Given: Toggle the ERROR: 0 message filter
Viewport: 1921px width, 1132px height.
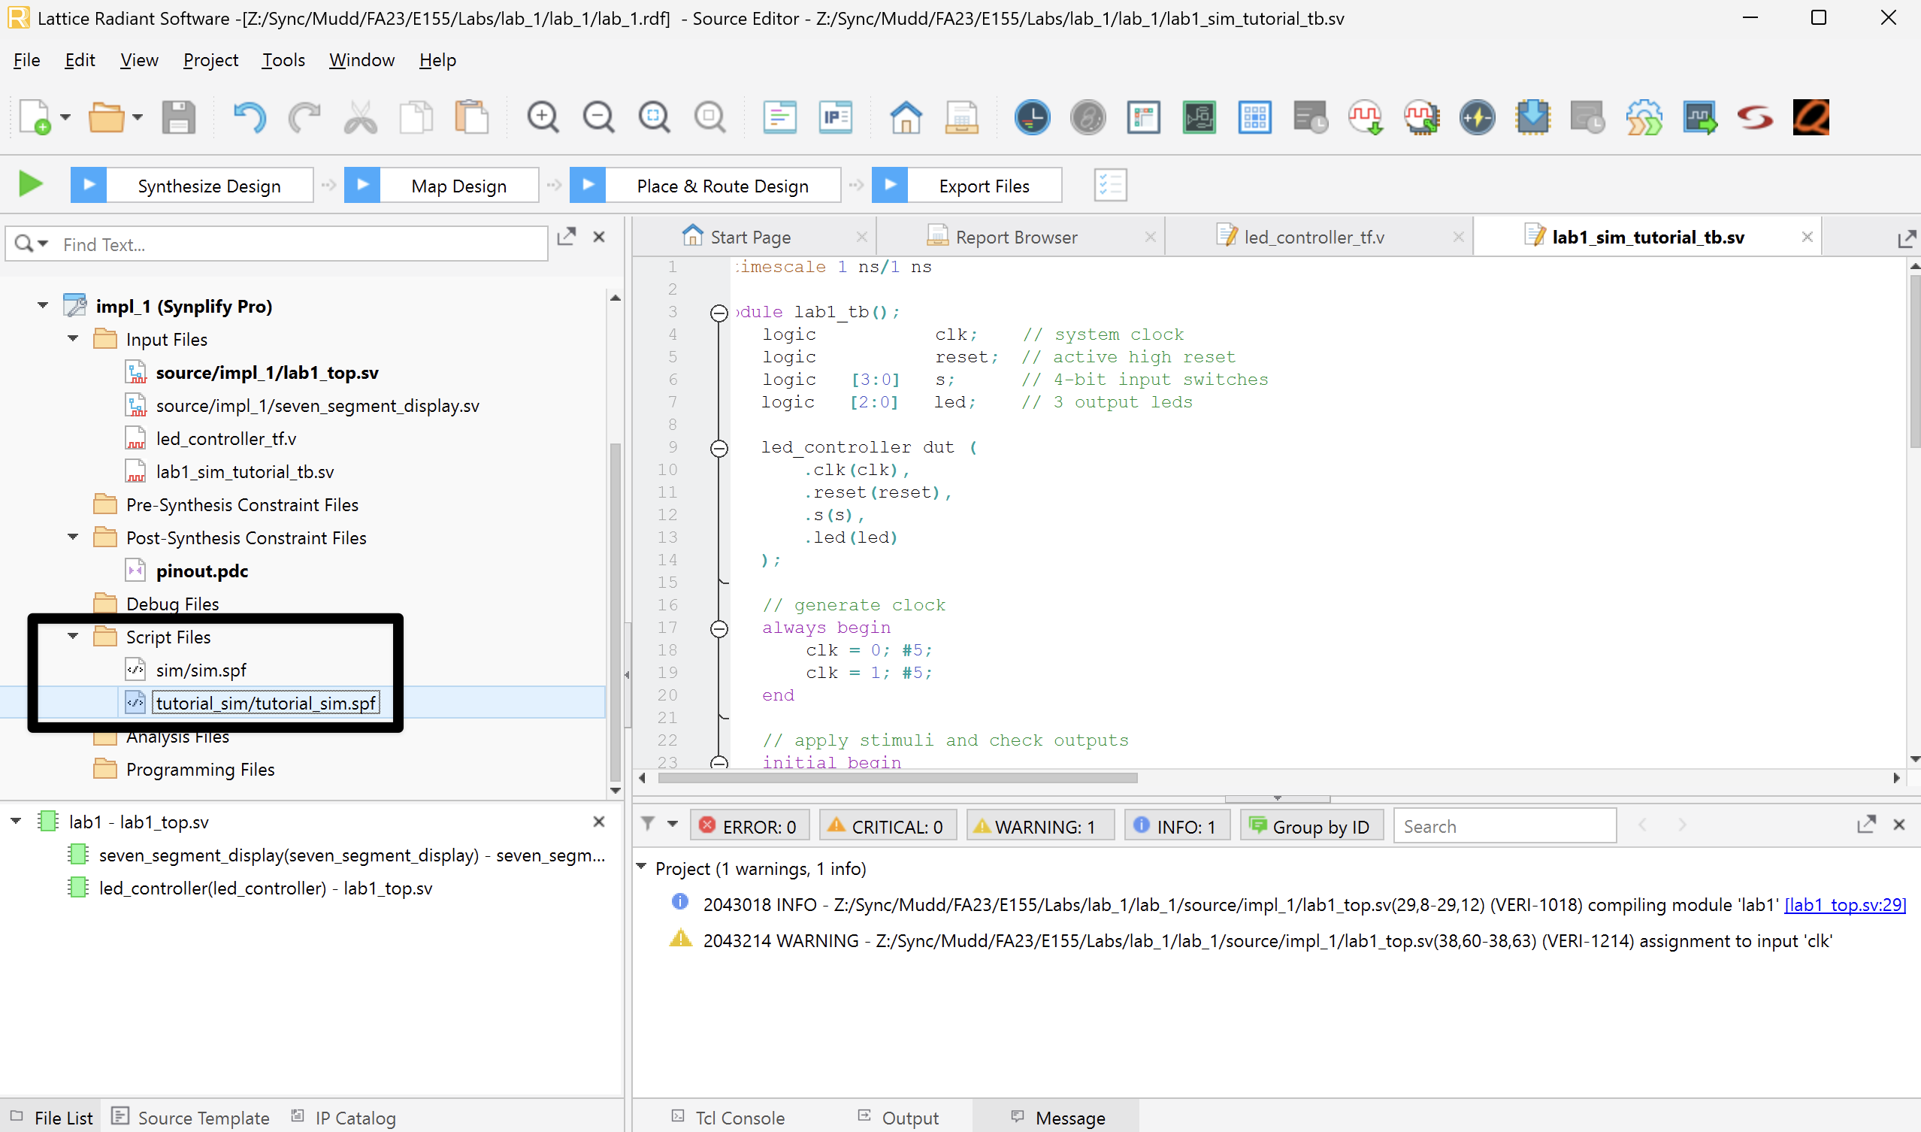Looking at the screenshot, I should (x=749, y=826).
